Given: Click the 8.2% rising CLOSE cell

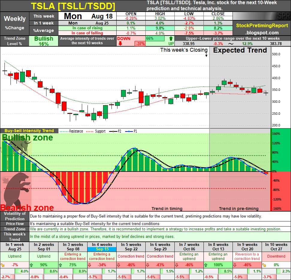Looking at the screenshot, I should [x=218, y=28].
